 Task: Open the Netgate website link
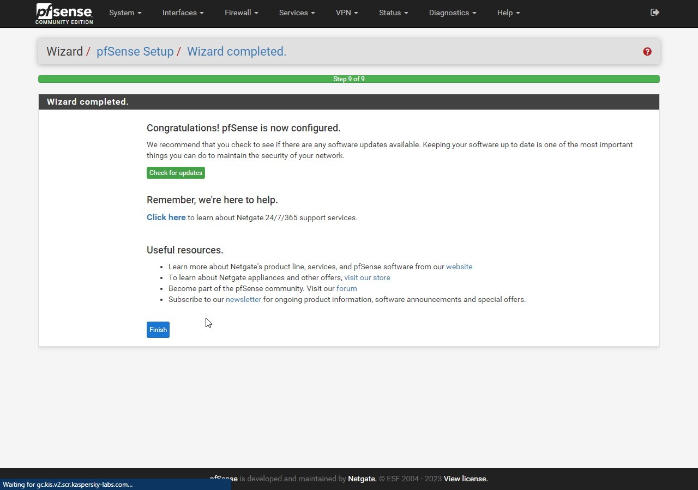click(x=459, y=267)
